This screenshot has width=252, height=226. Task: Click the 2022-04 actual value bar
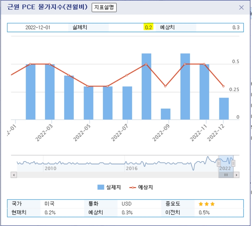coord(69,98)
